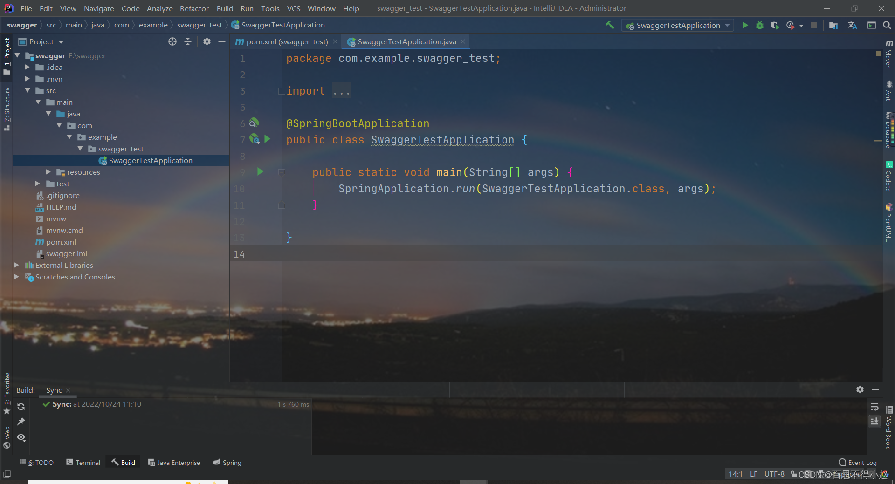Run with coverage shield icon
Screen dimensions: 895x484
[775, 25]
